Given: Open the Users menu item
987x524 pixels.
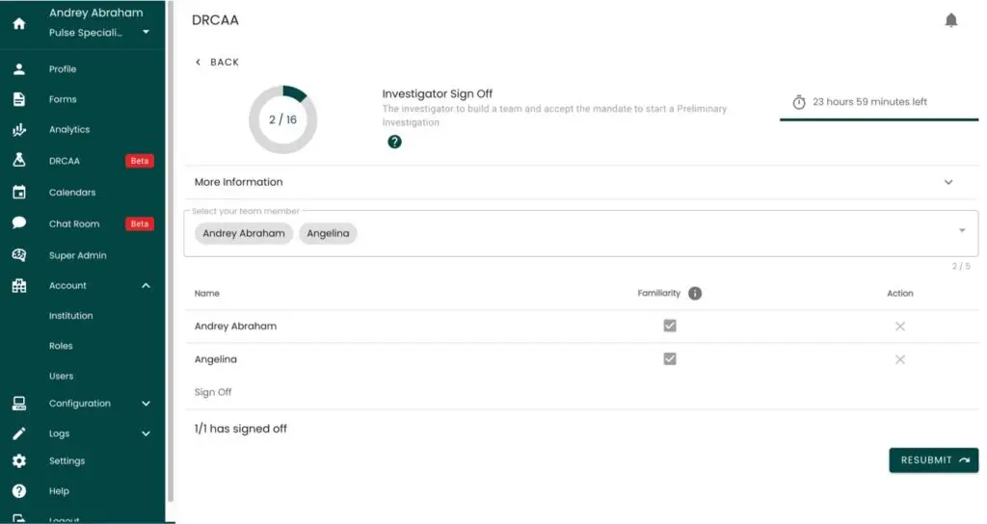Looking at the screenshot, I should point(62,376).
